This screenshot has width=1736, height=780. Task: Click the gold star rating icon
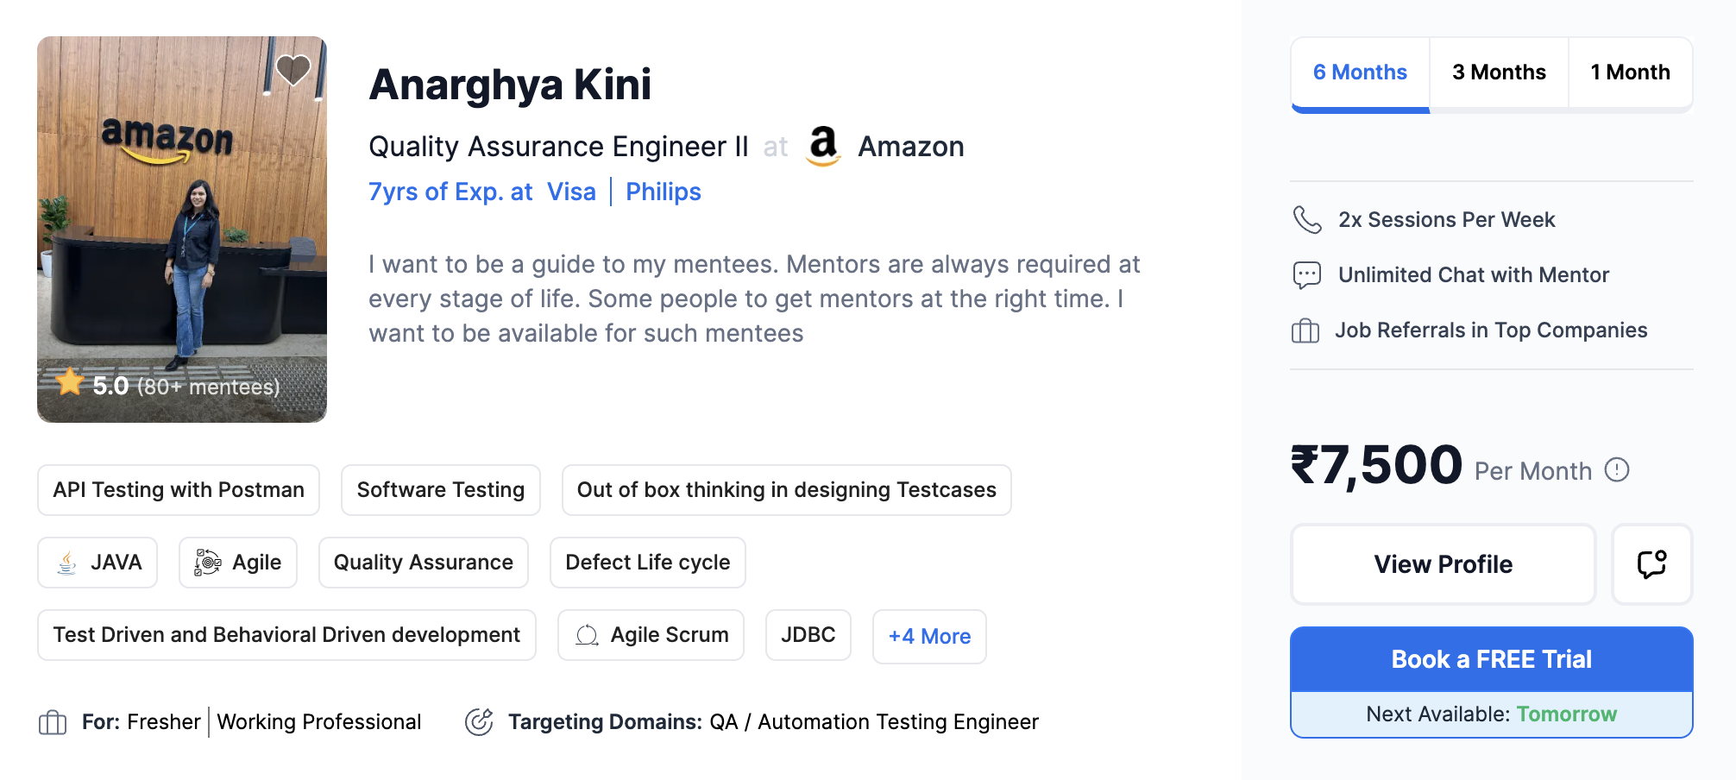click(x=70, y=381)
